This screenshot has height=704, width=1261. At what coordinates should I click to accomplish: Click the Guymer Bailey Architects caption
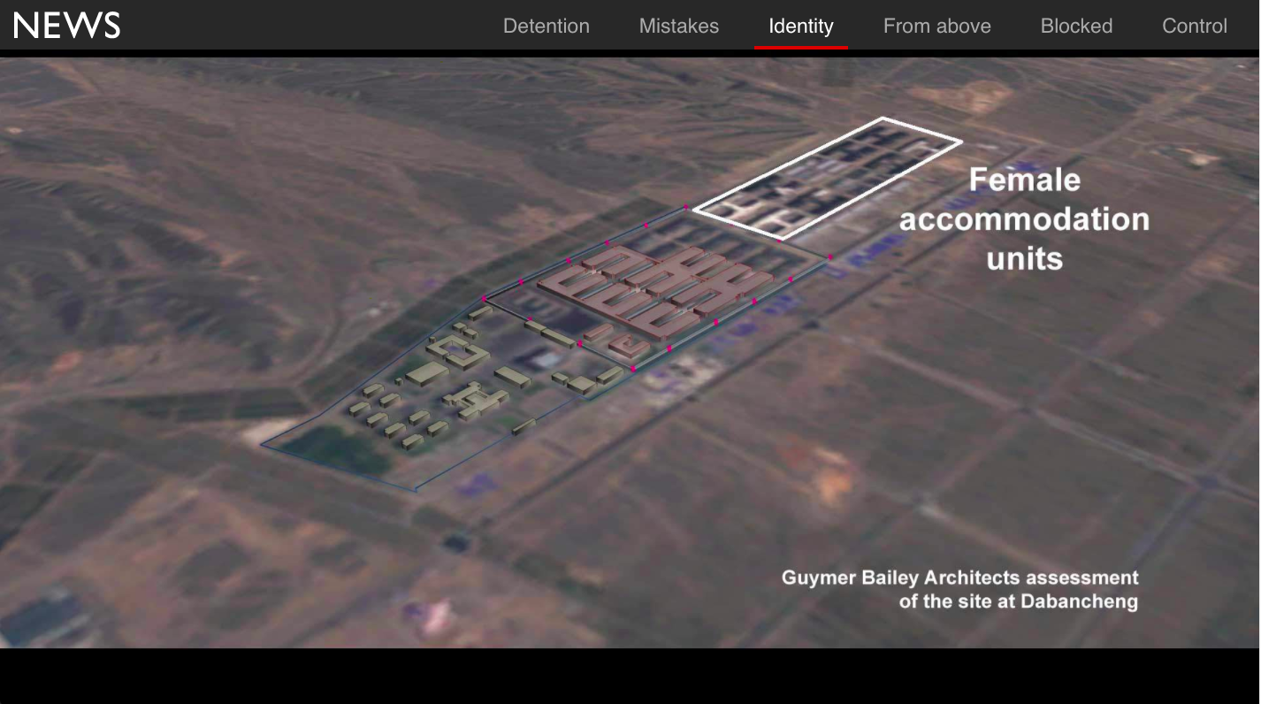[959, 578]
